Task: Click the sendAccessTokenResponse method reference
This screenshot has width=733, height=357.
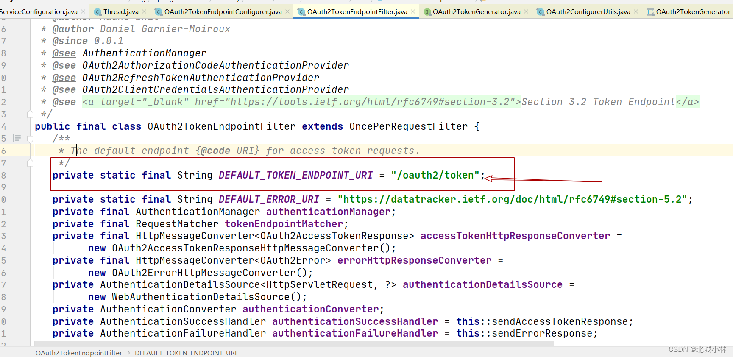Action: point(560,322)
